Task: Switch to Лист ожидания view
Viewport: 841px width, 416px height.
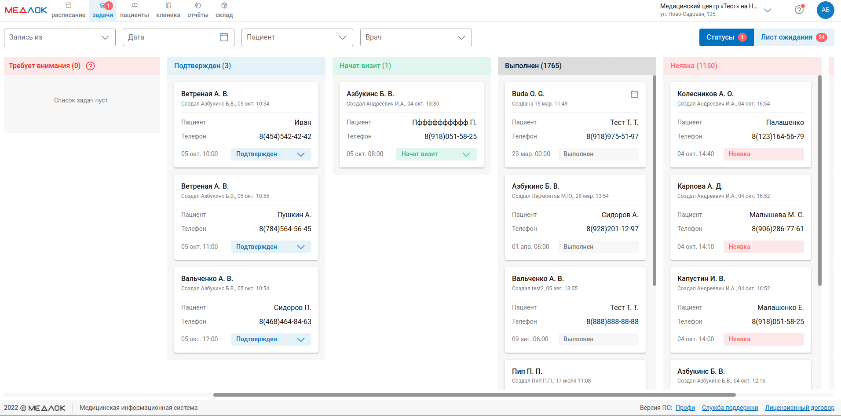Action: click(794, 37)
